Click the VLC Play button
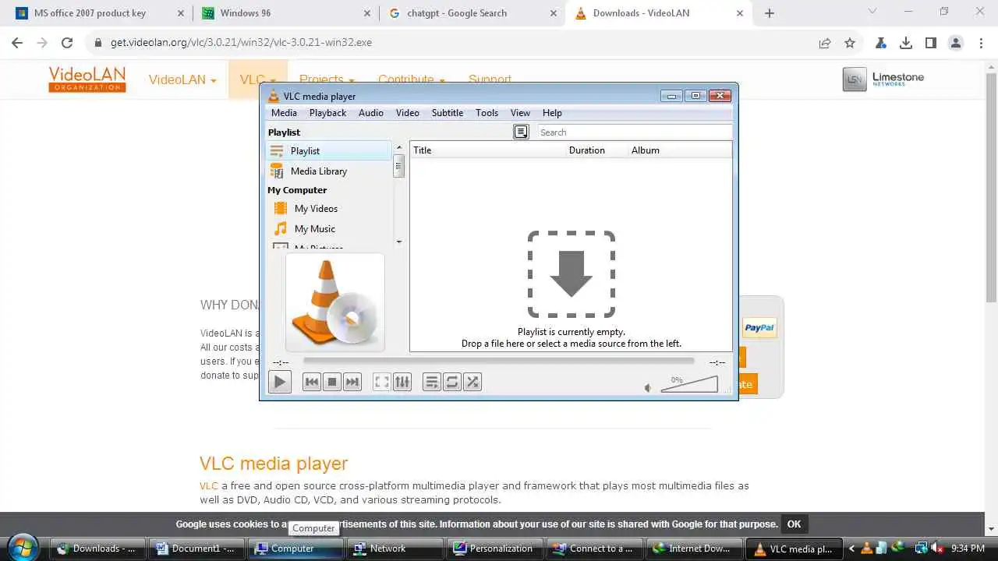This screenshot has height=561, width=998. click(x=279, y=382)
